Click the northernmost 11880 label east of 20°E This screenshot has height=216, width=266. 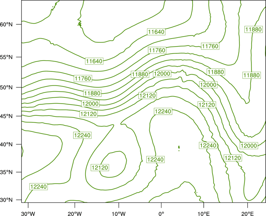[x=253, y=29]
